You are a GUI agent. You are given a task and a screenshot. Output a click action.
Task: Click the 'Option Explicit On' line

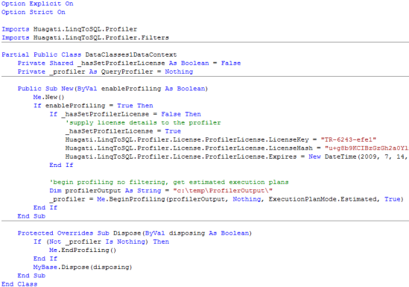[37, 4]
